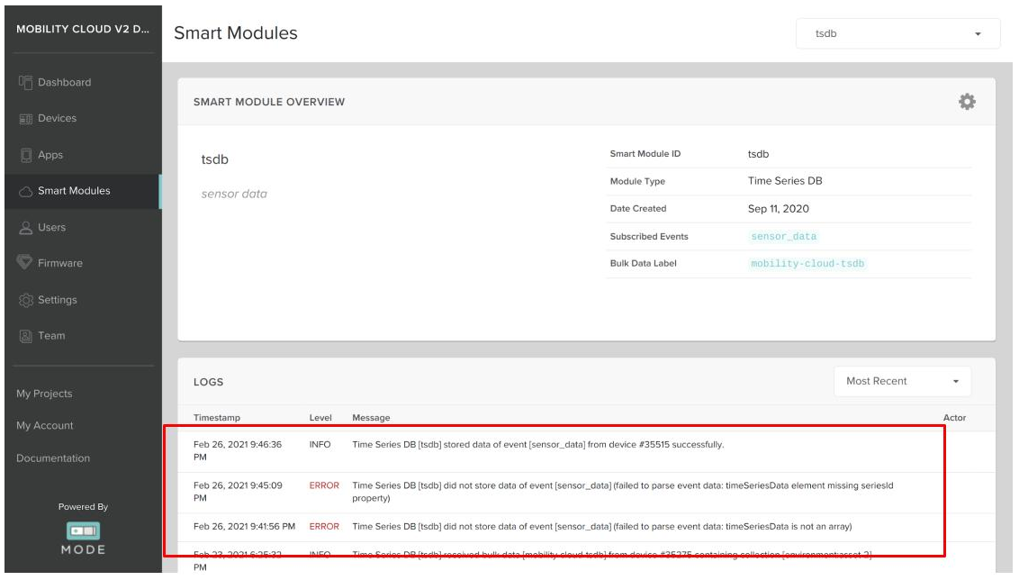
Task: Click the sensor_data subscribed event tag
Action: click(x=784, y=237)
